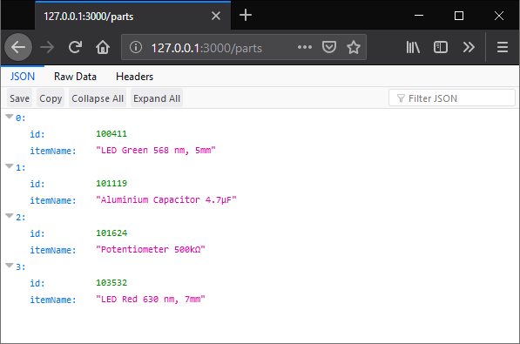Bookmark this page with the star

[354, 47]
